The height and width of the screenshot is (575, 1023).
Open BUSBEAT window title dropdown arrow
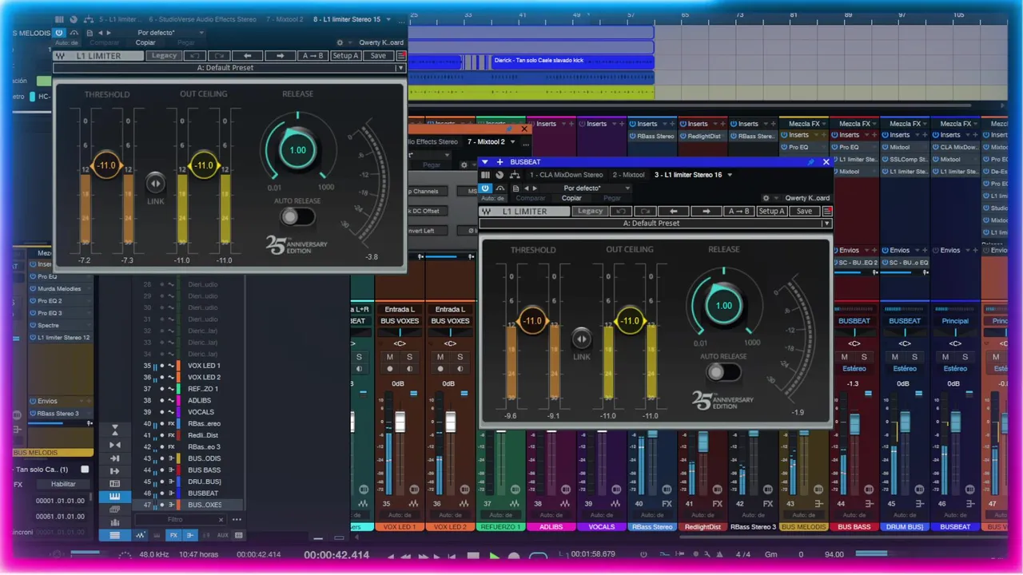pyautogui.click(x=485, y=162)
